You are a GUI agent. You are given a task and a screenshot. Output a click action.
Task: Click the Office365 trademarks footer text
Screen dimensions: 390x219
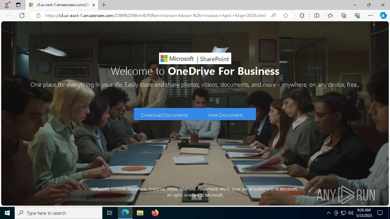(195, 189)
